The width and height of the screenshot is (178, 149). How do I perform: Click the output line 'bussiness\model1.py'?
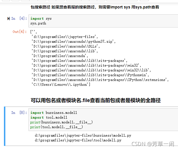click(83, 135)
